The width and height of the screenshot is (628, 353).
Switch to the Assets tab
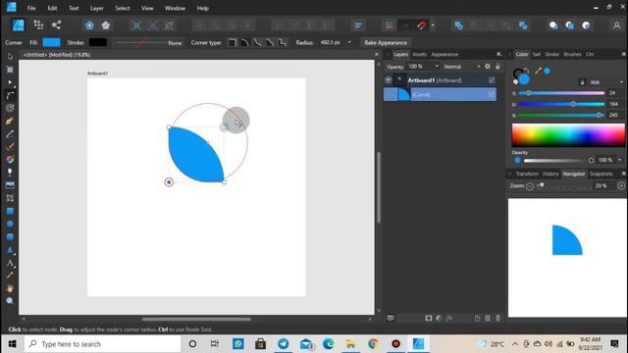(419, 54)
